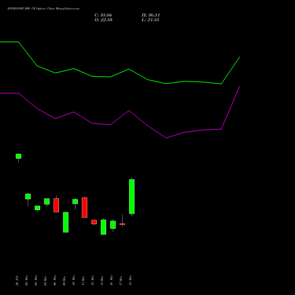Click the small red candle for 12 Mar
Viewport: 295px width, 295px height.
pyautogui.click(x=94, y=222)
